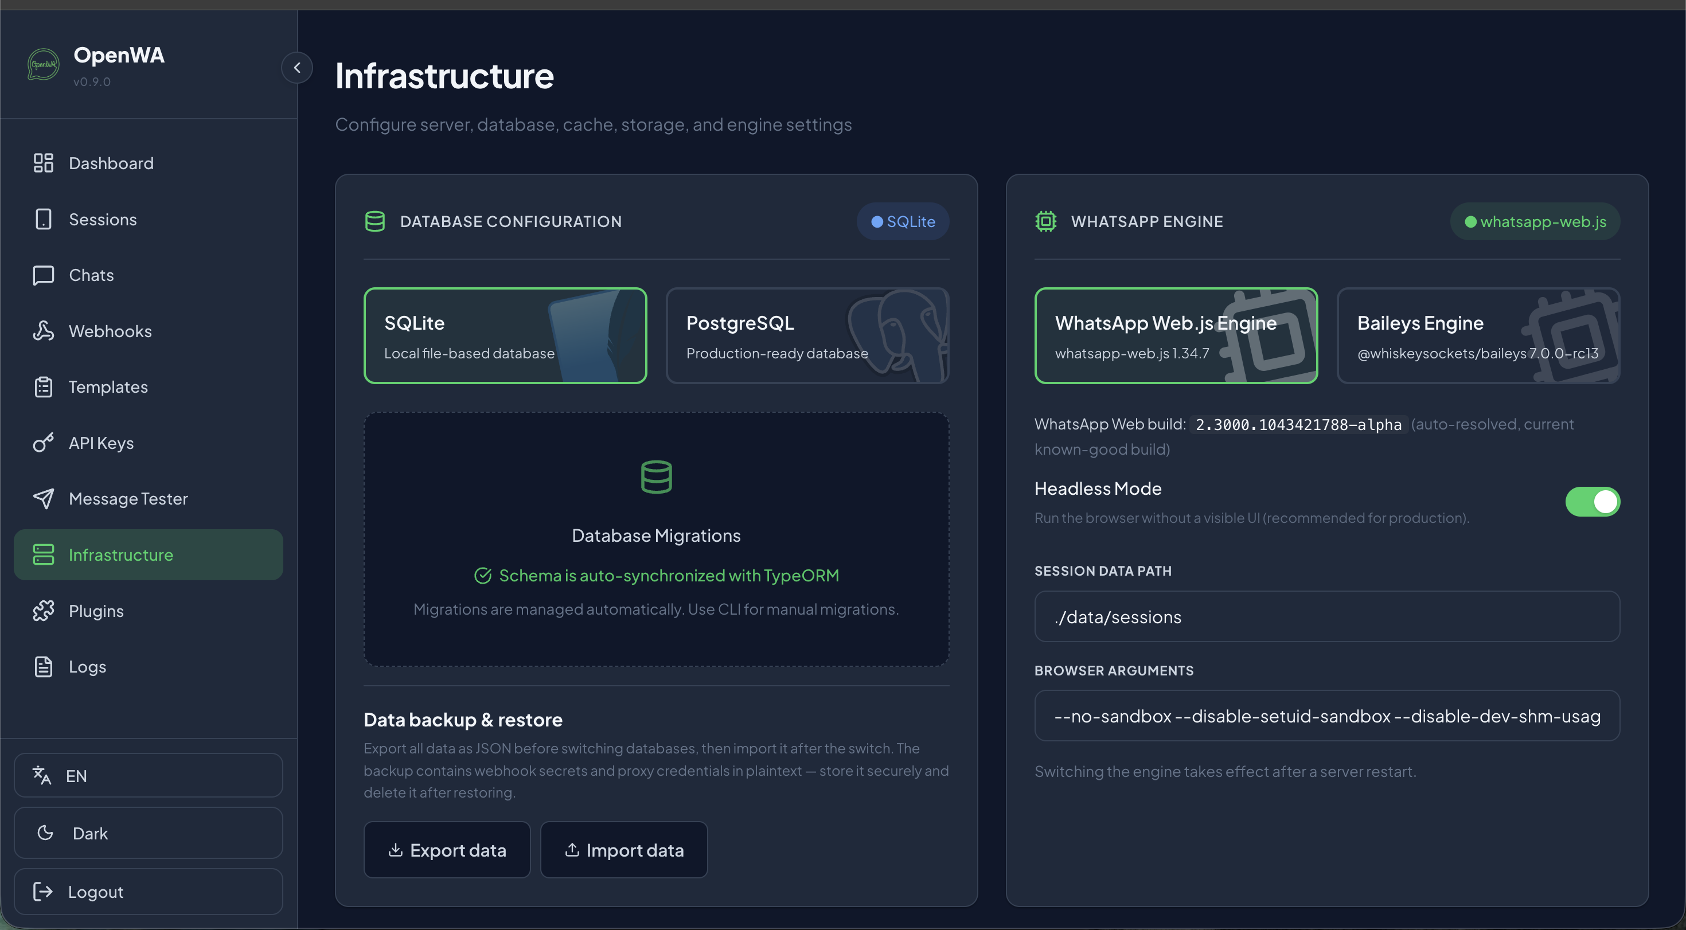Viewport: 1686px width, 930px height.
Task: Click the Database Configuration header icon
Action: [375, 221]
